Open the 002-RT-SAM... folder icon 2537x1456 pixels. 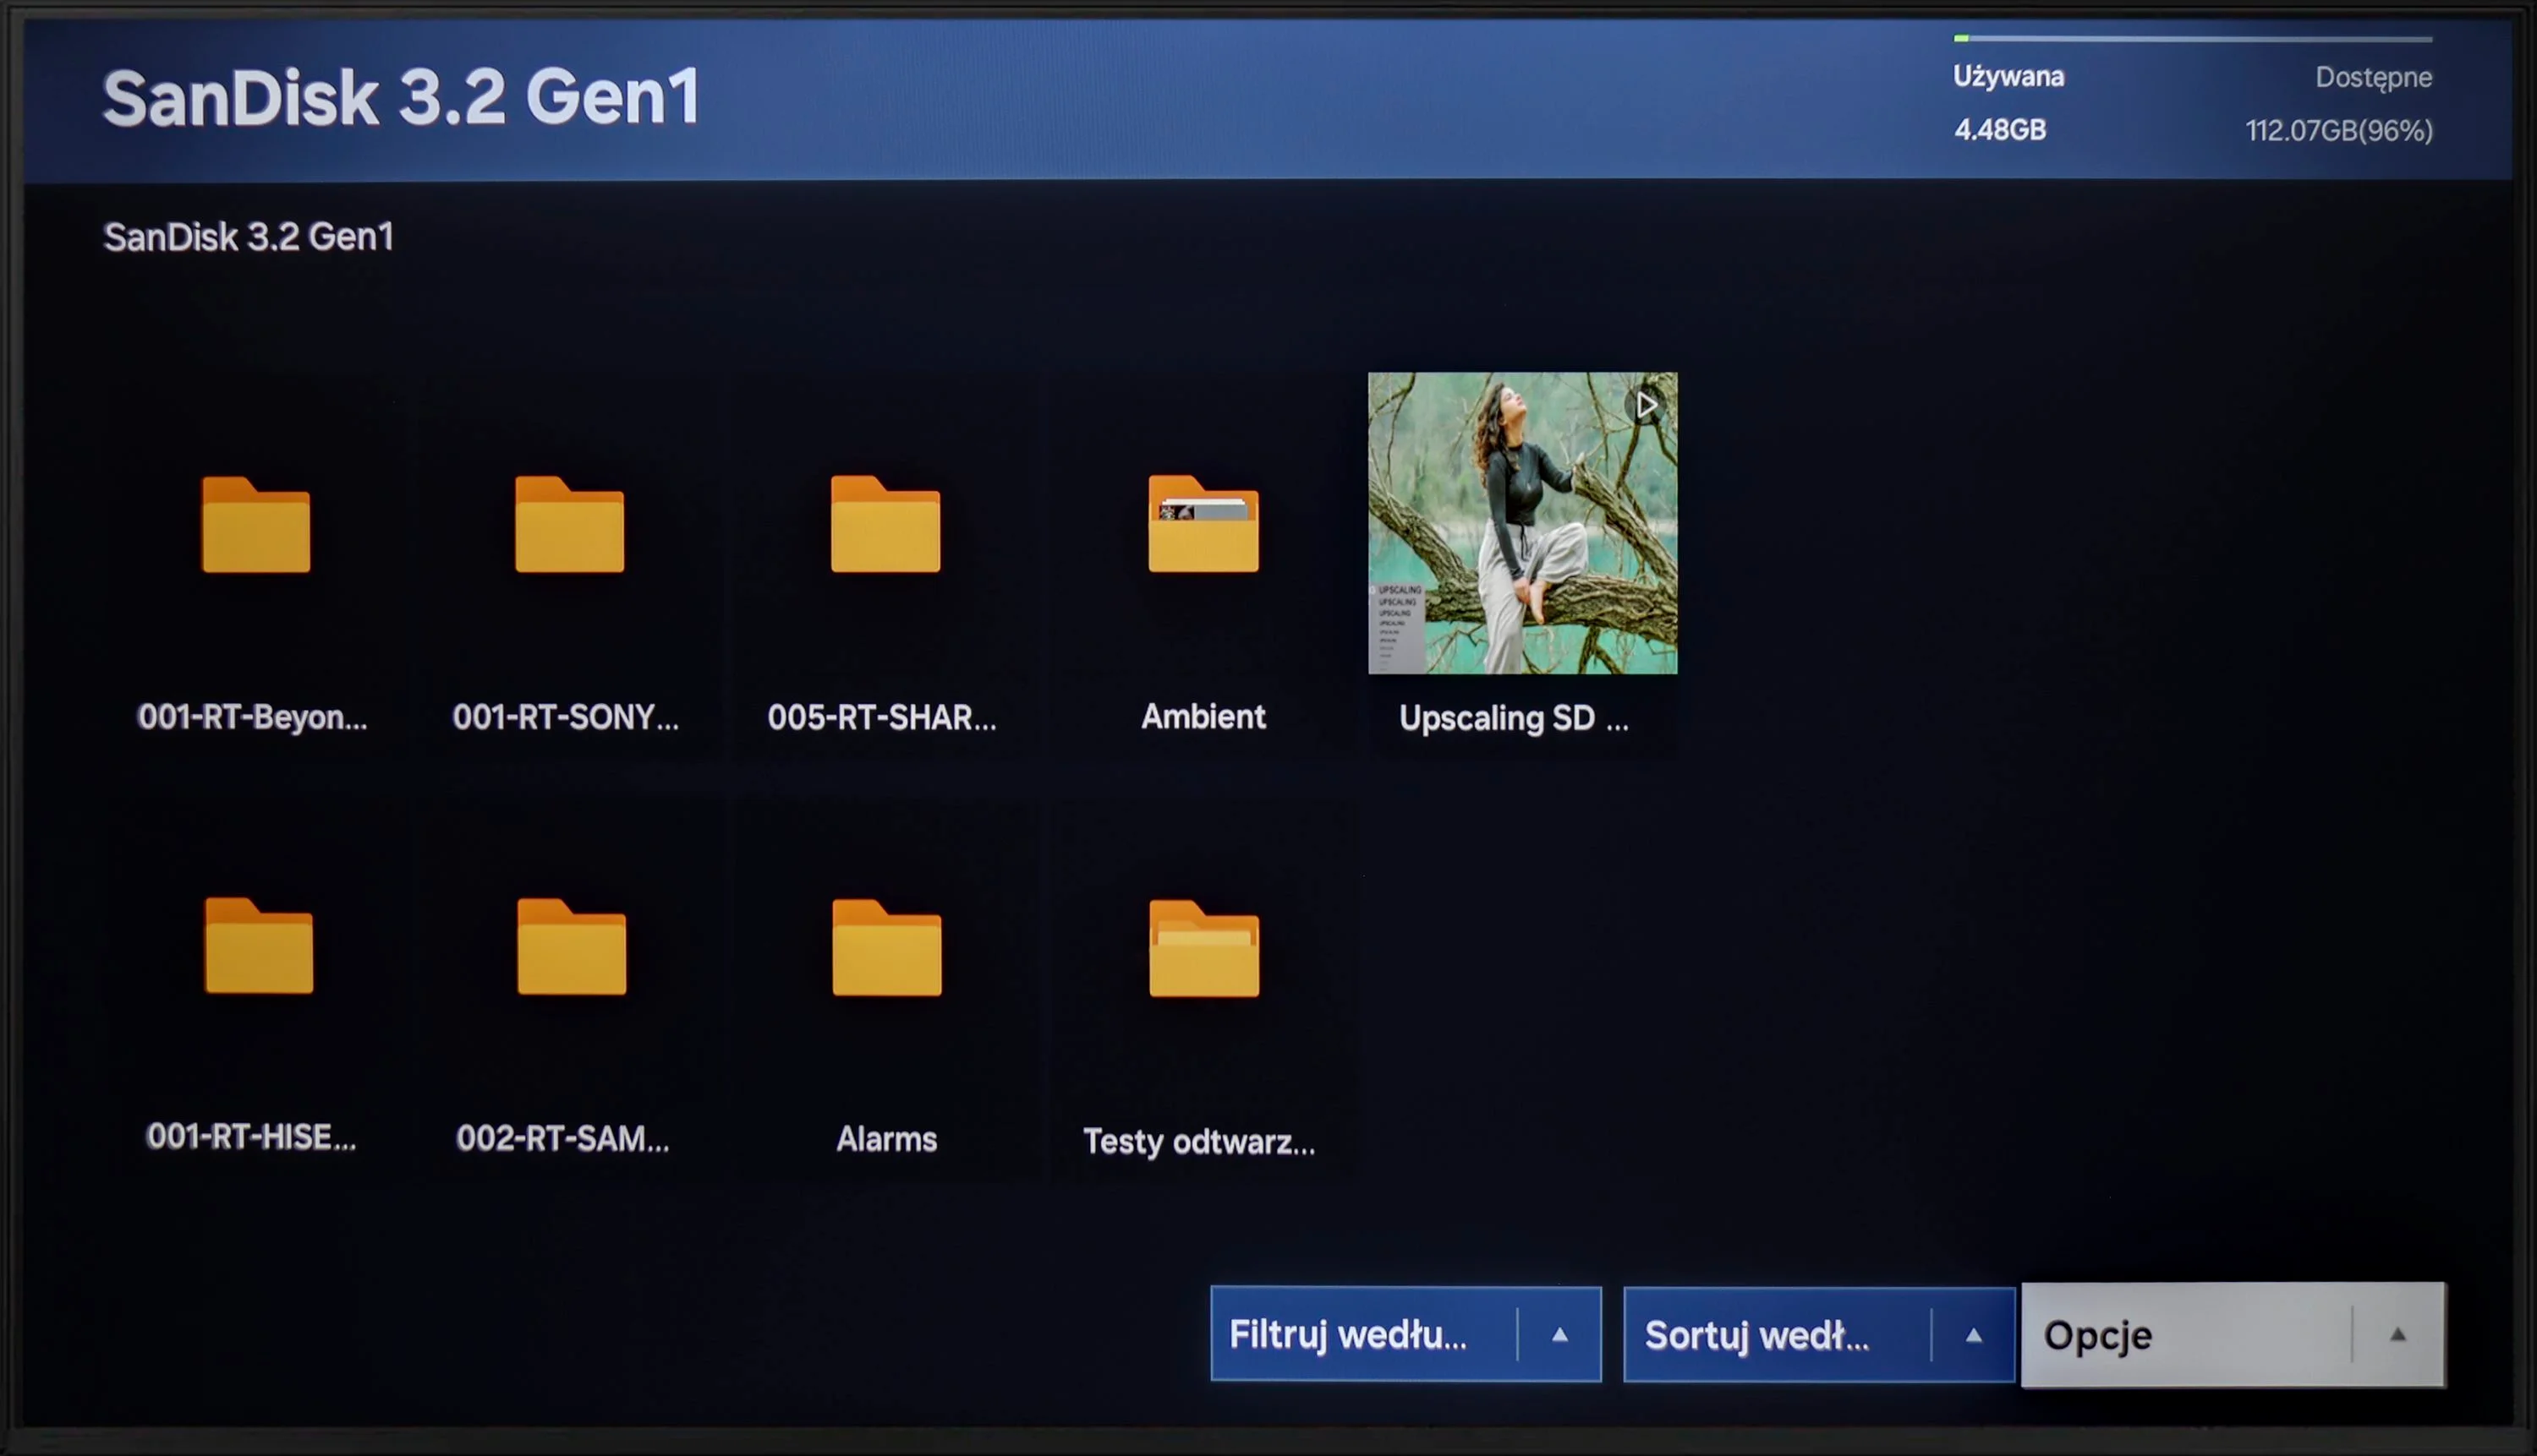(x=572, y=946)
